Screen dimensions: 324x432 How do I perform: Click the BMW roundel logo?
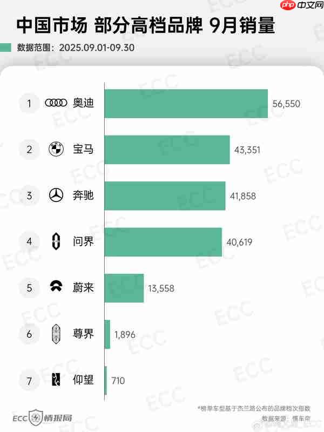click(56, 150)
